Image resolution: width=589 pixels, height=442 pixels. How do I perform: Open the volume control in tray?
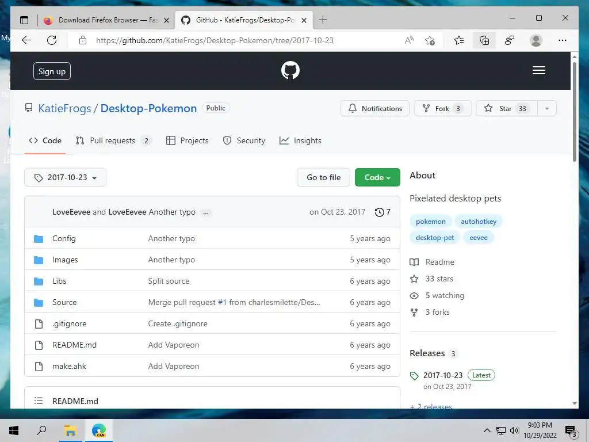514,430
